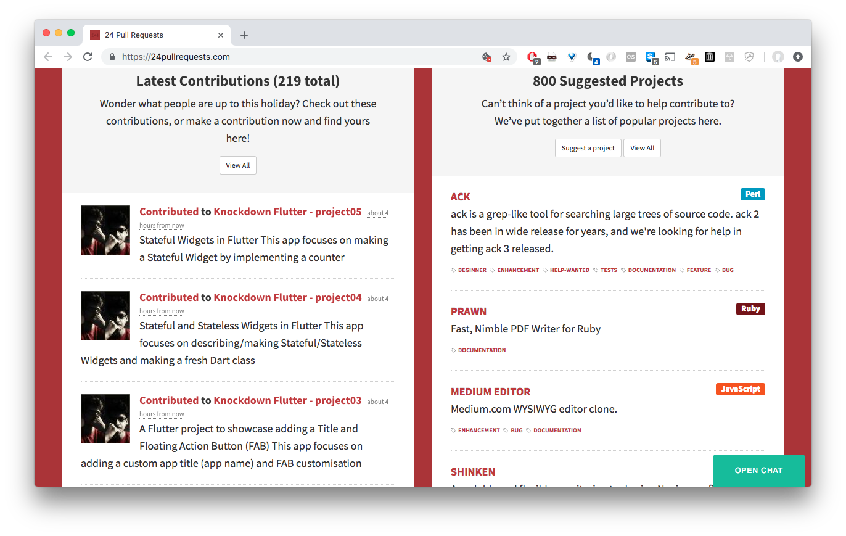Viewport: 846px width, 536px height.
Task: Click the grey shield extension icon
Action: click(749, 57)
